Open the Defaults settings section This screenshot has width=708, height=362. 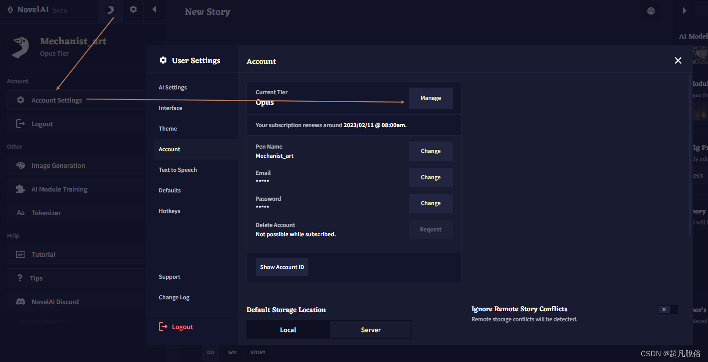170,191
